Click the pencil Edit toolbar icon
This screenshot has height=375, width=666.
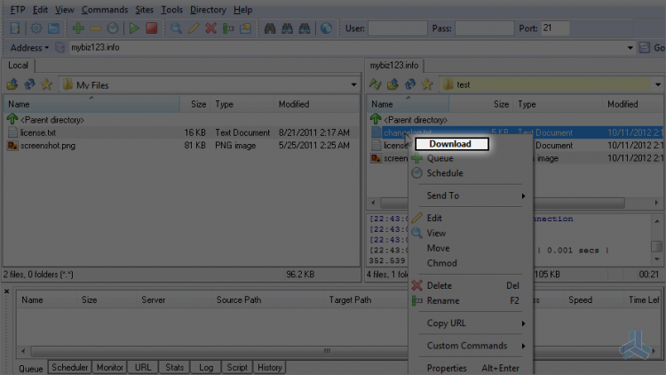click(x=194, y=28)
